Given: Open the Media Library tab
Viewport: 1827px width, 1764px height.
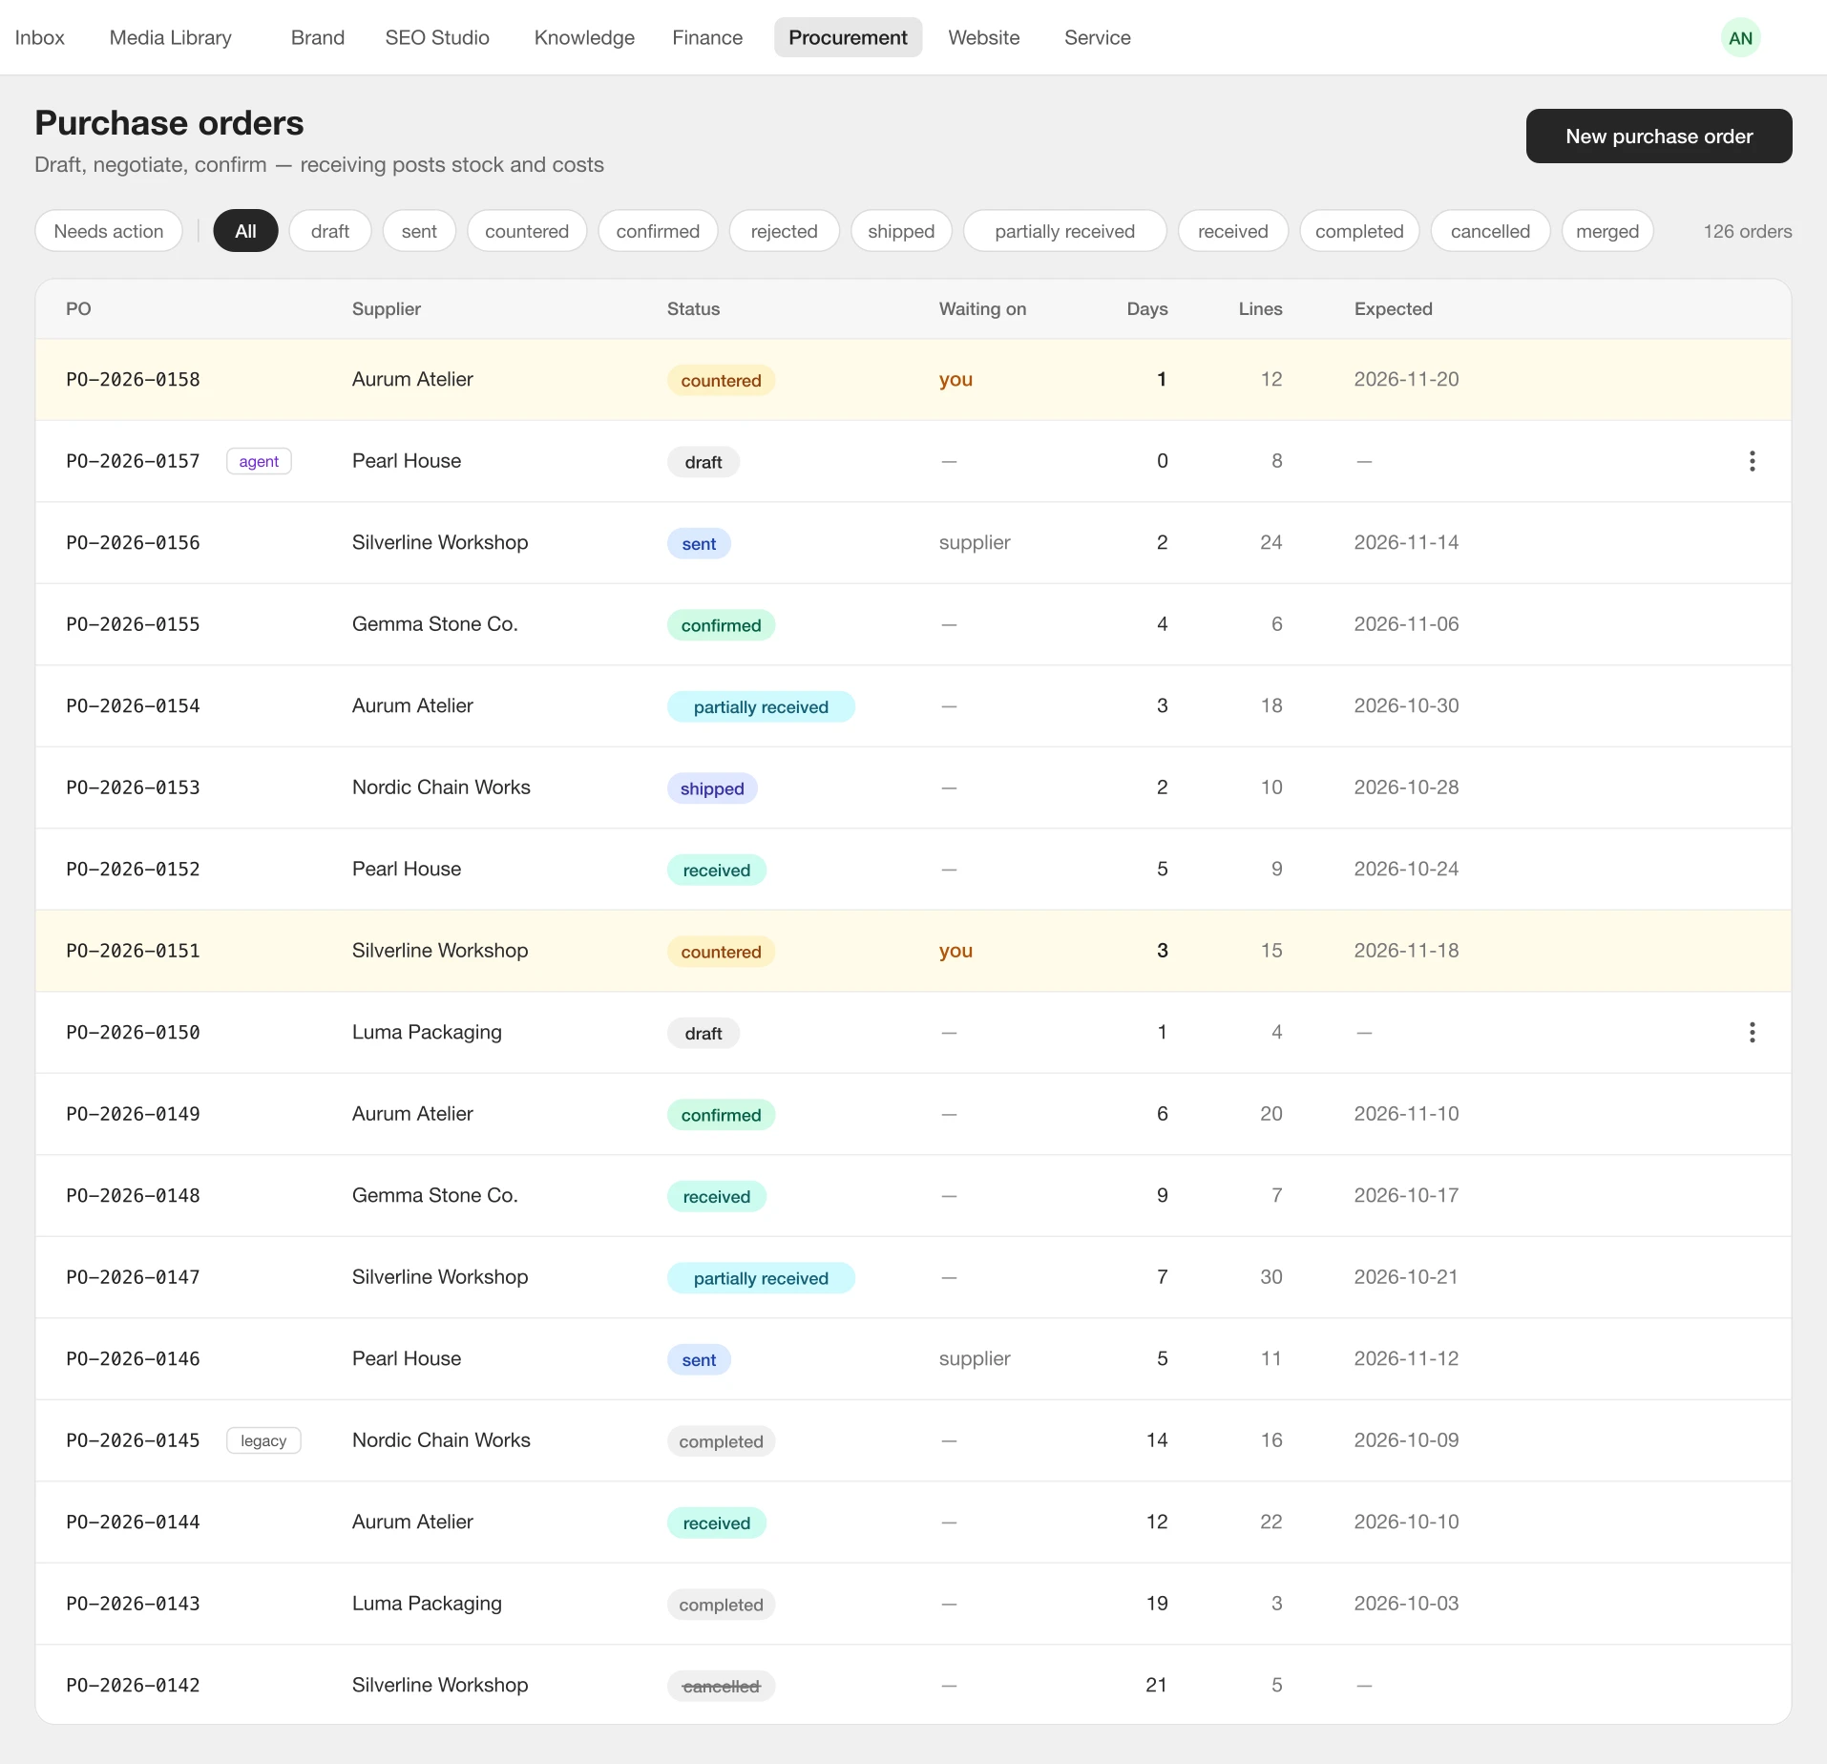Looking at the screenshot, I should (171, 37).
